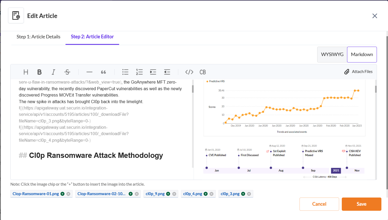Viewport: 388px width, 220px height.
Task: Click the Predictive VRS trend chart preview
Action: point(284,108)
